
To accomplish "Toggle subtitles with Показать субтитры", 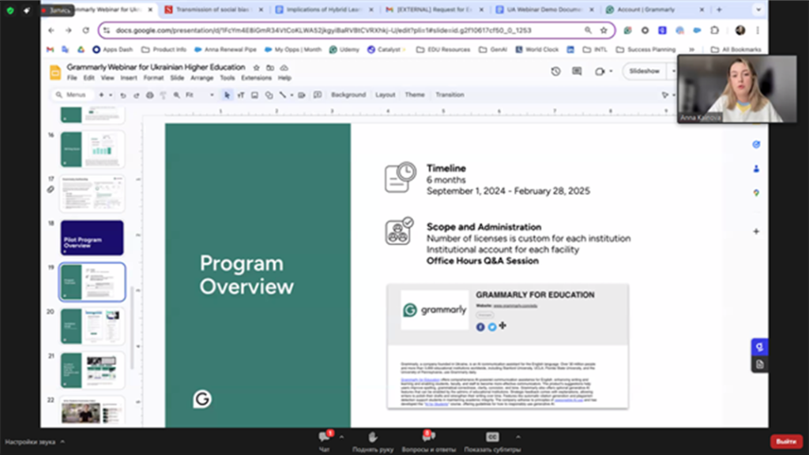I will coord(492,438).
